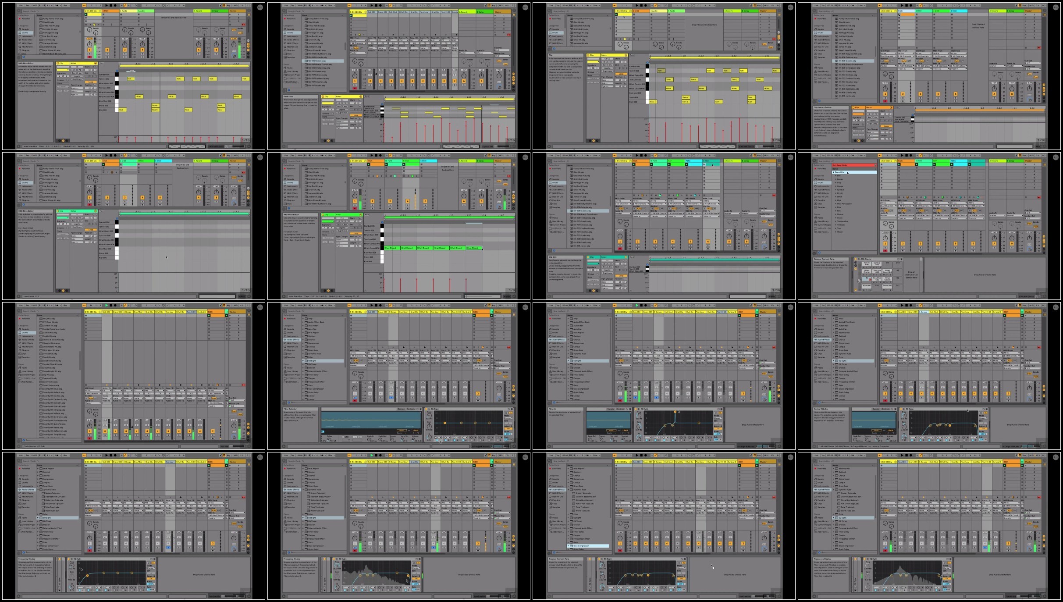Stop transport in the Hot-Swap Mode thumbnail
This screenshot has width=1063, height=602.
click(907, 155)
